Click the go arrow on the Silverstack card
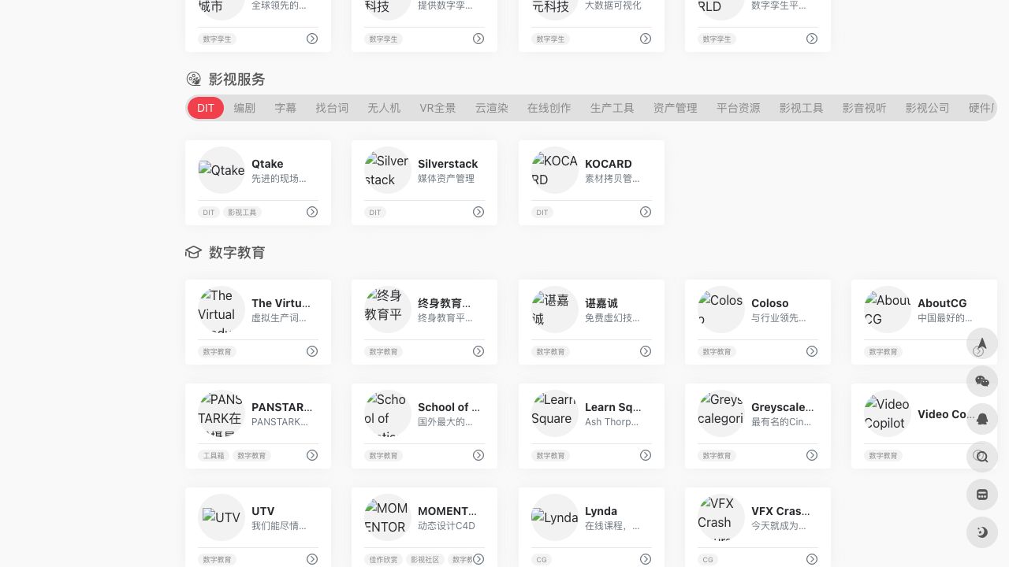This screenshot has width=1009, height=567. click(478, 212)
